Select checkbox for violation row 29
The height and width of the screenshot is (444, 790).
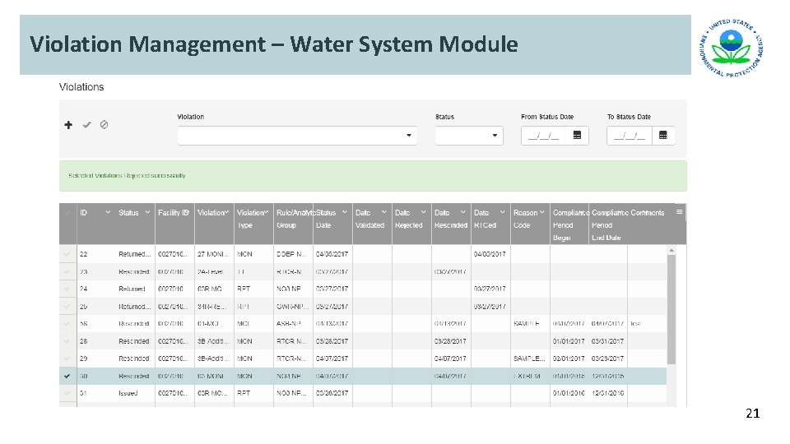click(x=67, y=359)
